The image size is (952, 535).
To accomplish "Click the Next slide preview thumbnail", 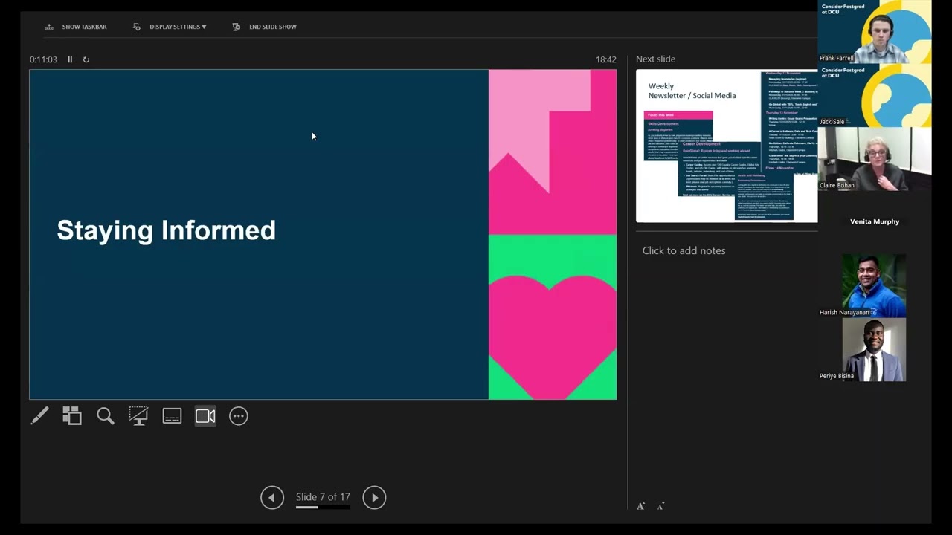I will 727,146.
